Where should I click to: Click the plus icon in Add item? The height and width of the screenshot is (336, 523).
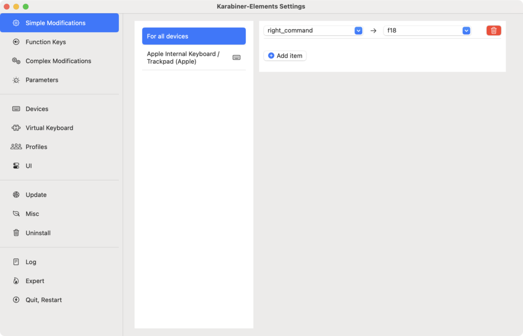(x=271, y=56)
